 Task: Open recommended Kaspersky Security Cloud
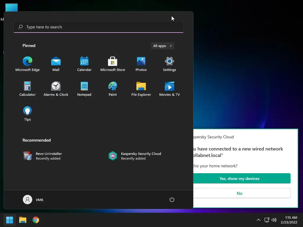(x=135, y=156)
